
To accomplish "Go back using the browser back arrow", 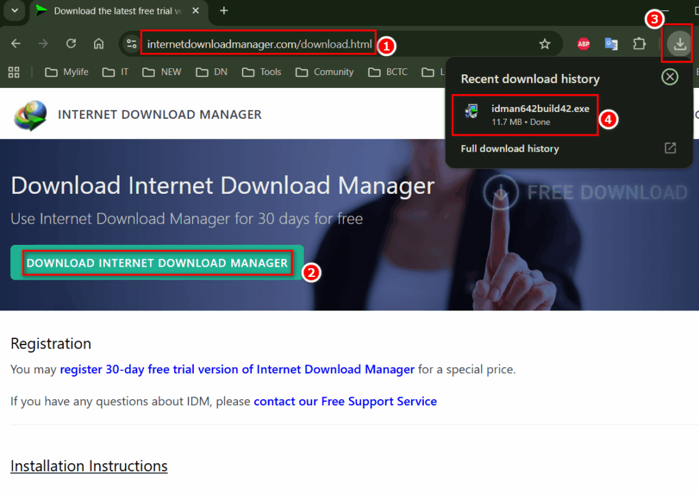I will tap(16, 44).
